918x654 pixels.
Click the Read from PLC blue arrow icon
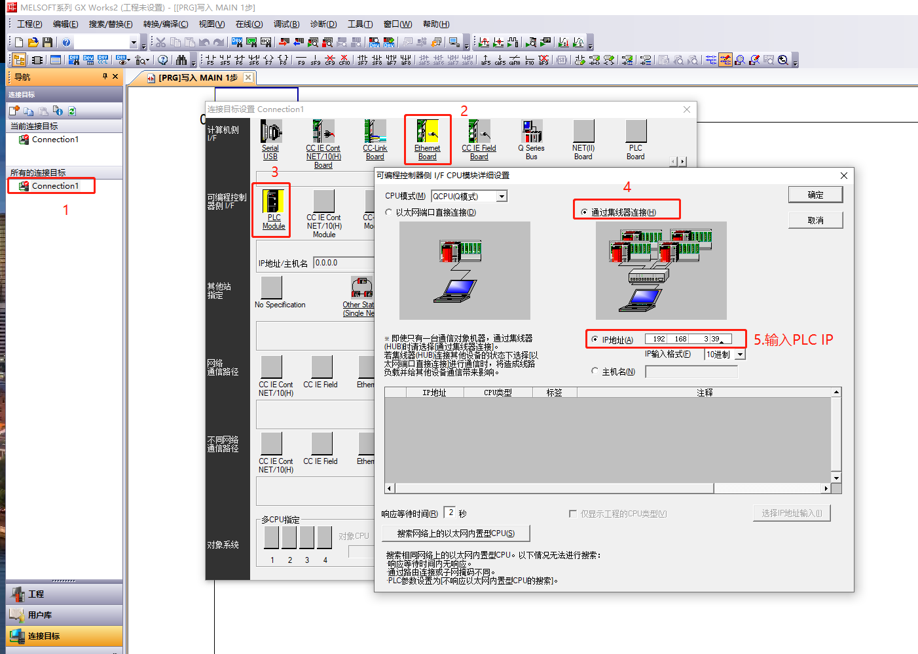point(299,43)
